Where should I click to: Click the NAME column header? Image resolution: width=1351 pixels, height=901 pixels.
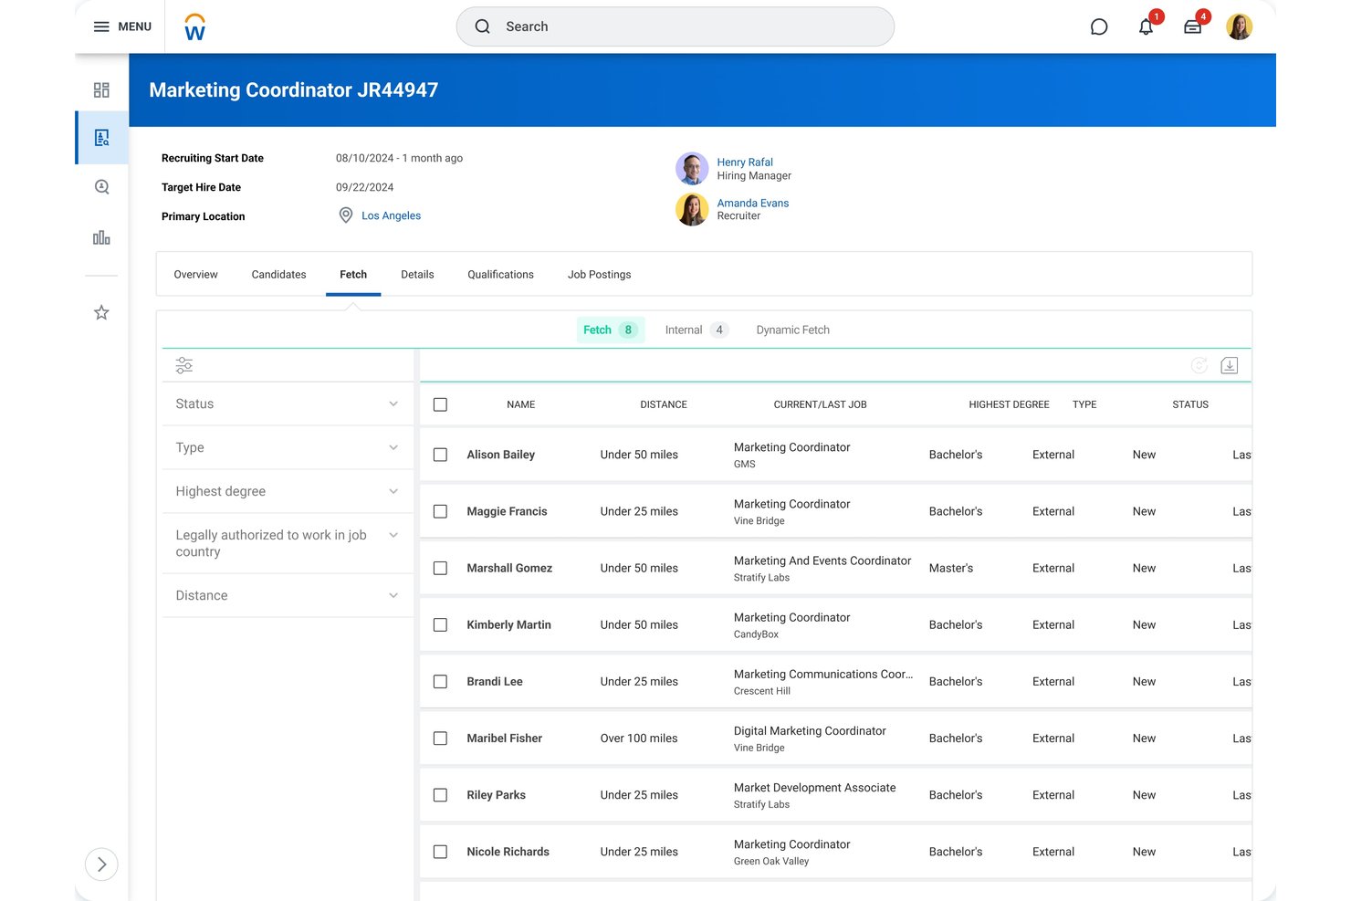[x=520, y=404]
